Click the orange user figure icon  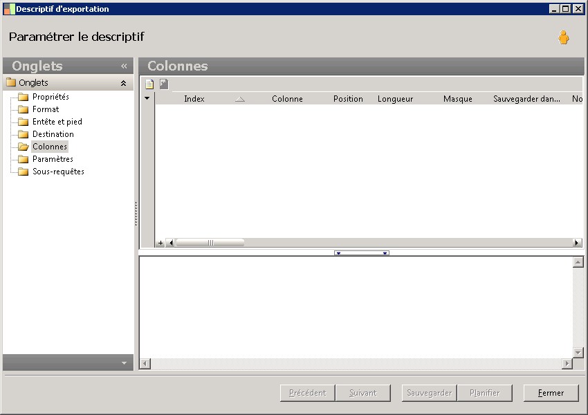(x=563, y=37)
